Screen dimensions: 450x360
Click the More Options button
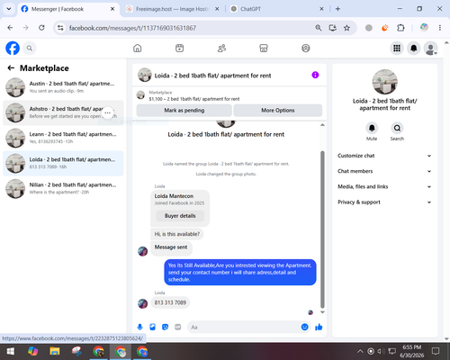pyautogui.click(x=278, y=111)
